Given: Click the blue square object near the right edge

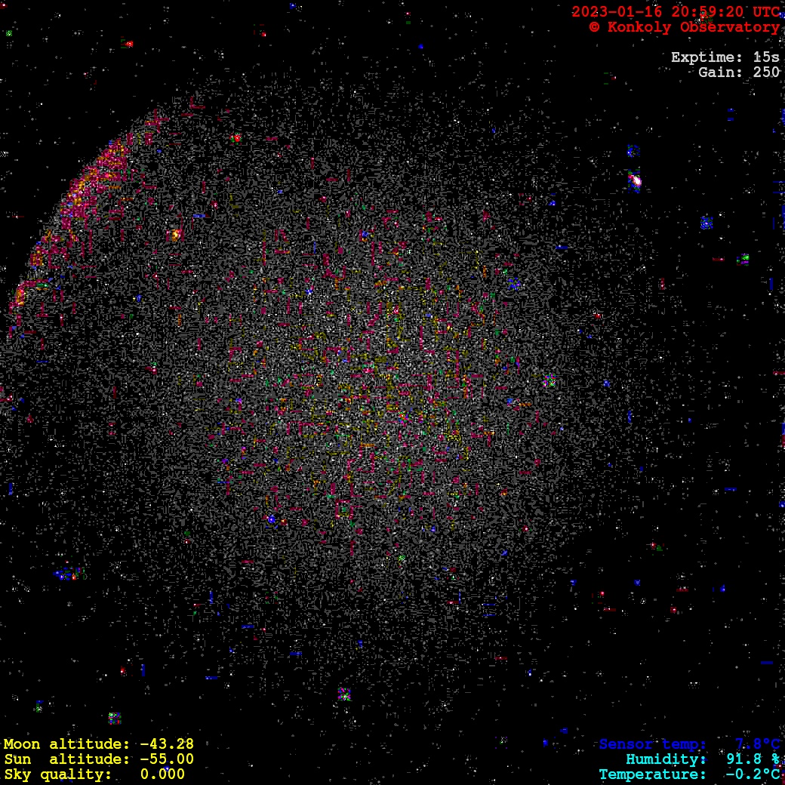Looking at the screenshot, I should tap(706, 223).
